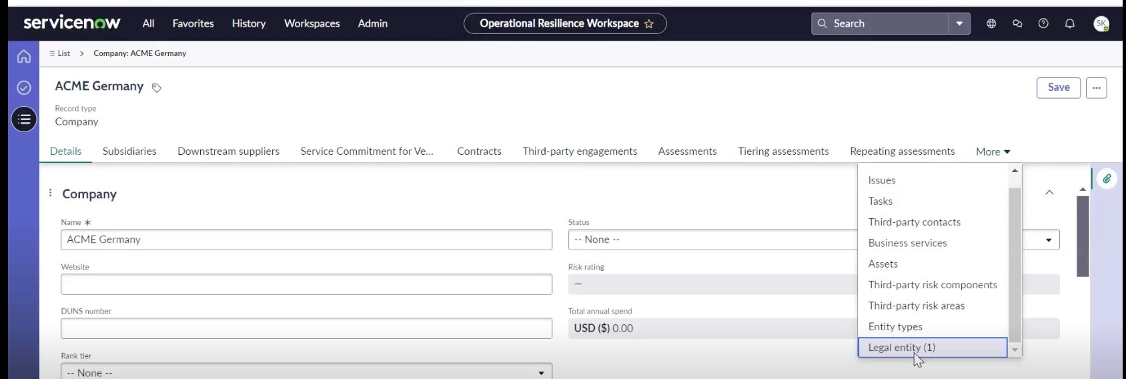Select Third-party risk components option
This screenshot has height=379, width=1126.
point(933,285)
